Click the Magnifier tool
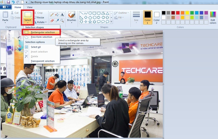This screenshot has height=139, width=218. pyautogui.click(x=62, y=21)
